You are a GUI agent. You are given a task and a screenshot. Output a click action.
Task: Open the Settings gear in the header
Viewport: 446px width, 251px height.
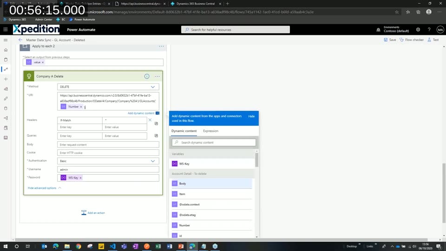tap(418, 30)
